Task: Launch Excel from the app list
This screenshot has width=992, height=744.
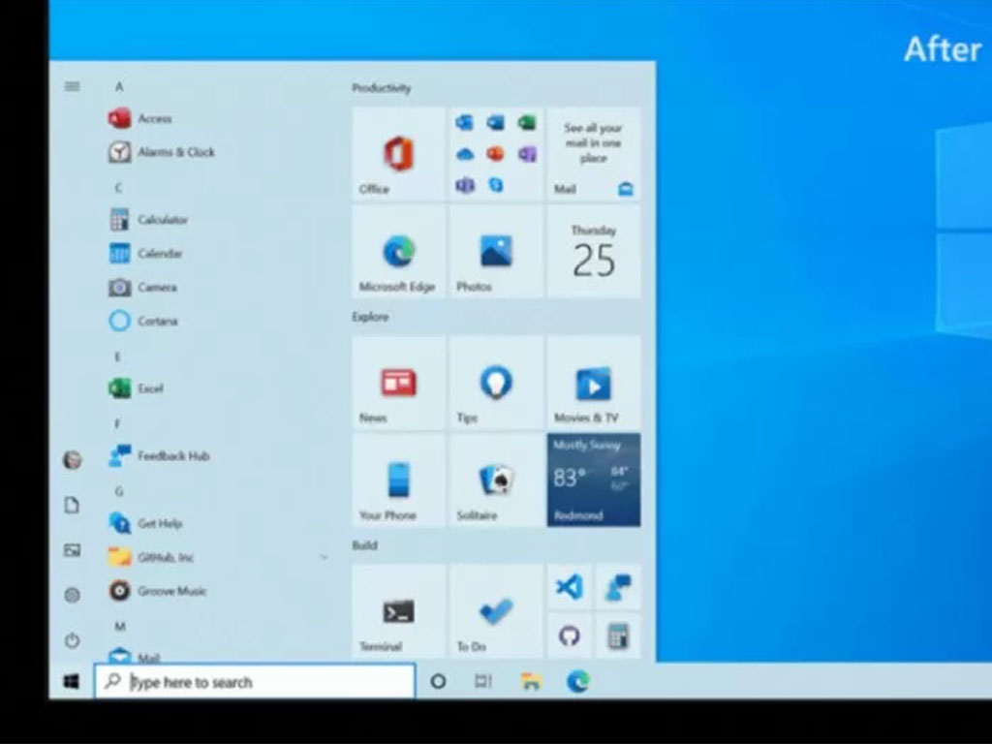Action: [136, 388]
